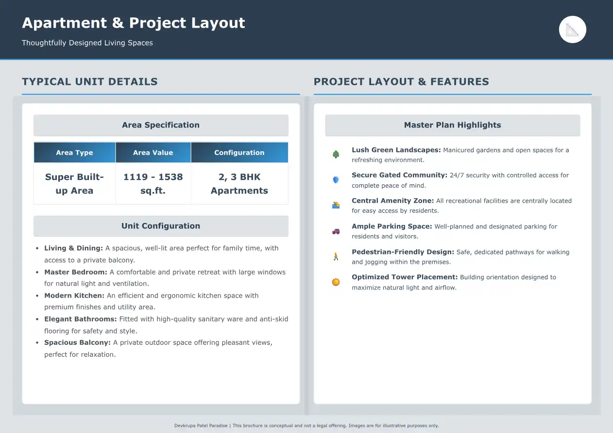Select the Configuration column header

click(x=239, y=153)
